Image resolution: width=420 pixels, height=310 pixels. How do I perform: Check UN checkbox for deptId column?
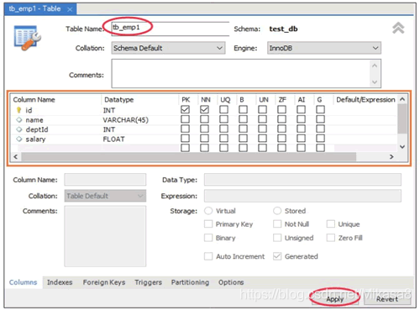[x=262, y=129]
